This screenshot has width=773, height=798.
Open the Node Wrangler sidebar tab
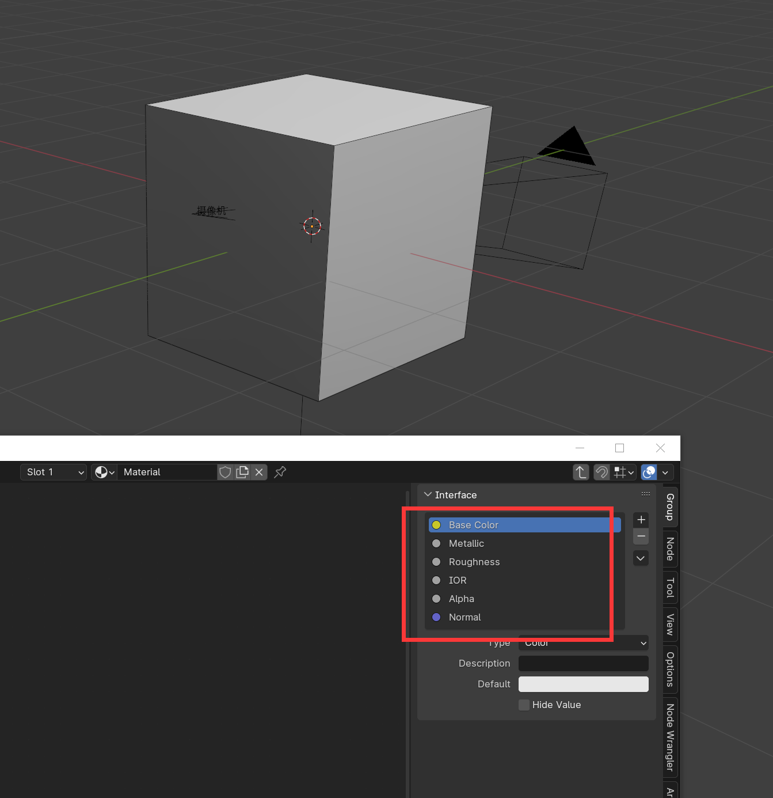tap(670, 738)
